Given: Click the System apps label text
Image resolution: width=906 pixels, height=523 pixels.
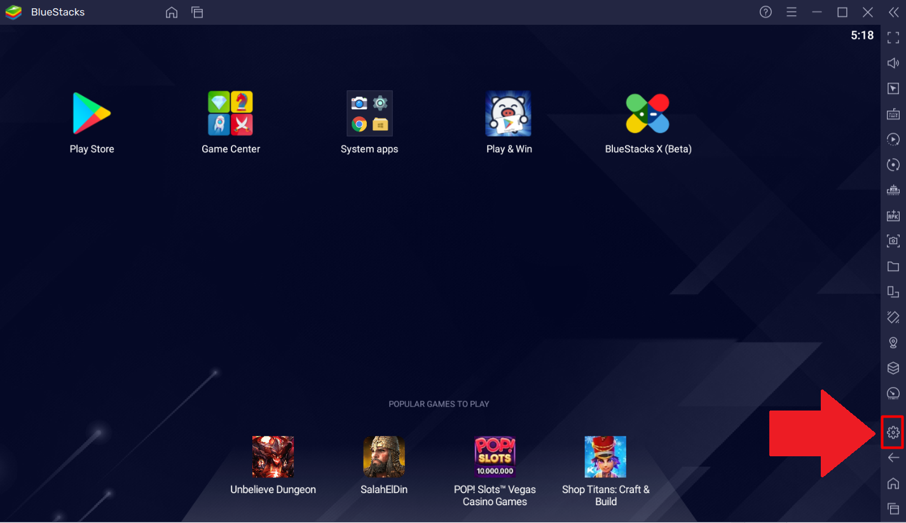Looking at the screenshot, I should pos(369,149).
